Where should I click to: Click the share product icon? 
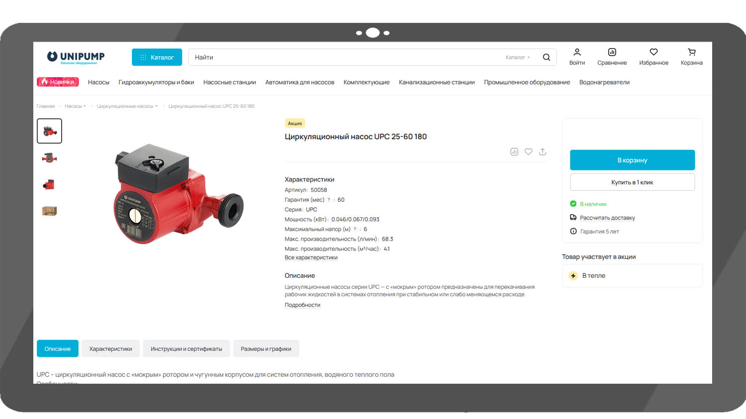tap(543, 152)
